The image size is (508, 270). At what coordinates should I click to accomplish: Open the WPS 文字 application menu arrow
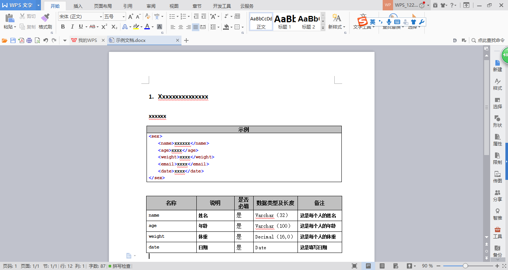(38, 5)
